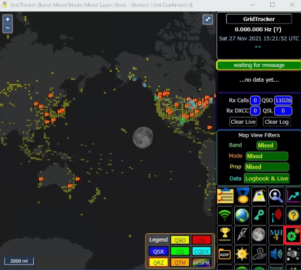The image size is (301, 270).
Task: Click the Map View Filters heading
Action: (x=259, y=135)
